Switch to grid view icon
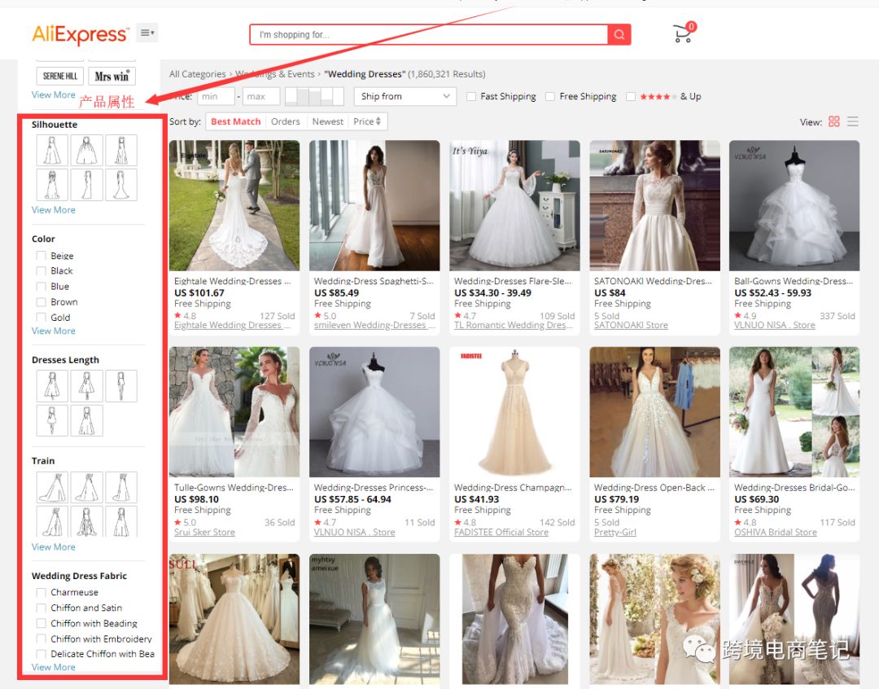This screenshot has width=879, height=689. [x=833, y=121]
